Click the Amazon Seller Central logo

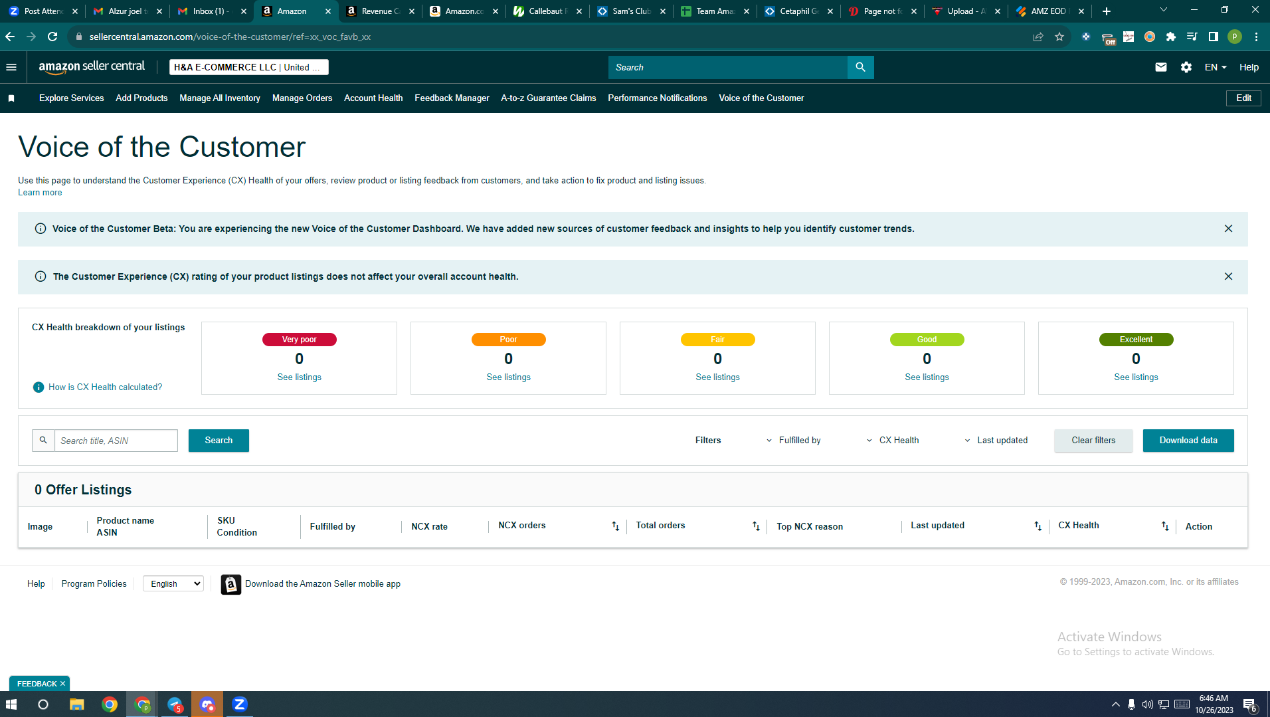coord(92,67)
